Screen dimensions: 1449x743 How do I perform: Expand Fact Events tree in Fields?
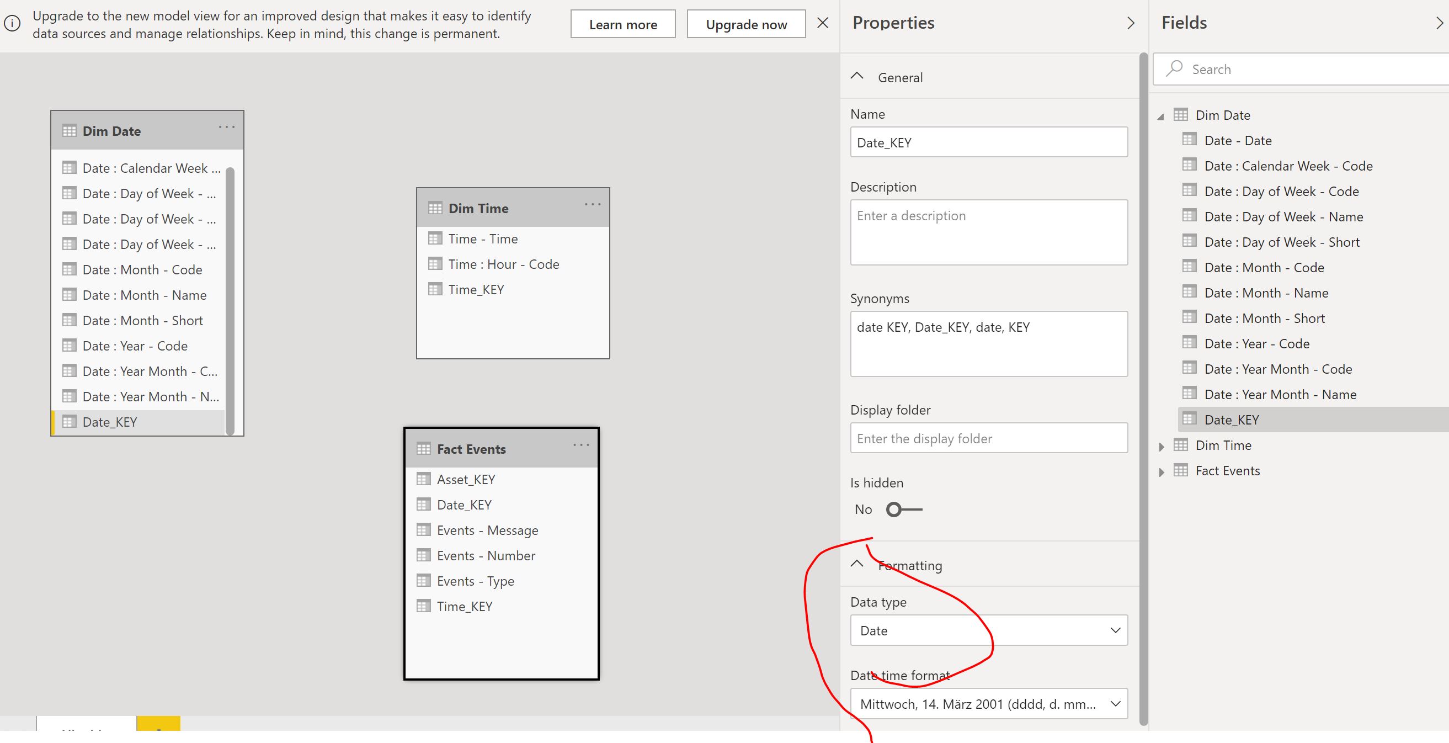[x=1162, y=472]
